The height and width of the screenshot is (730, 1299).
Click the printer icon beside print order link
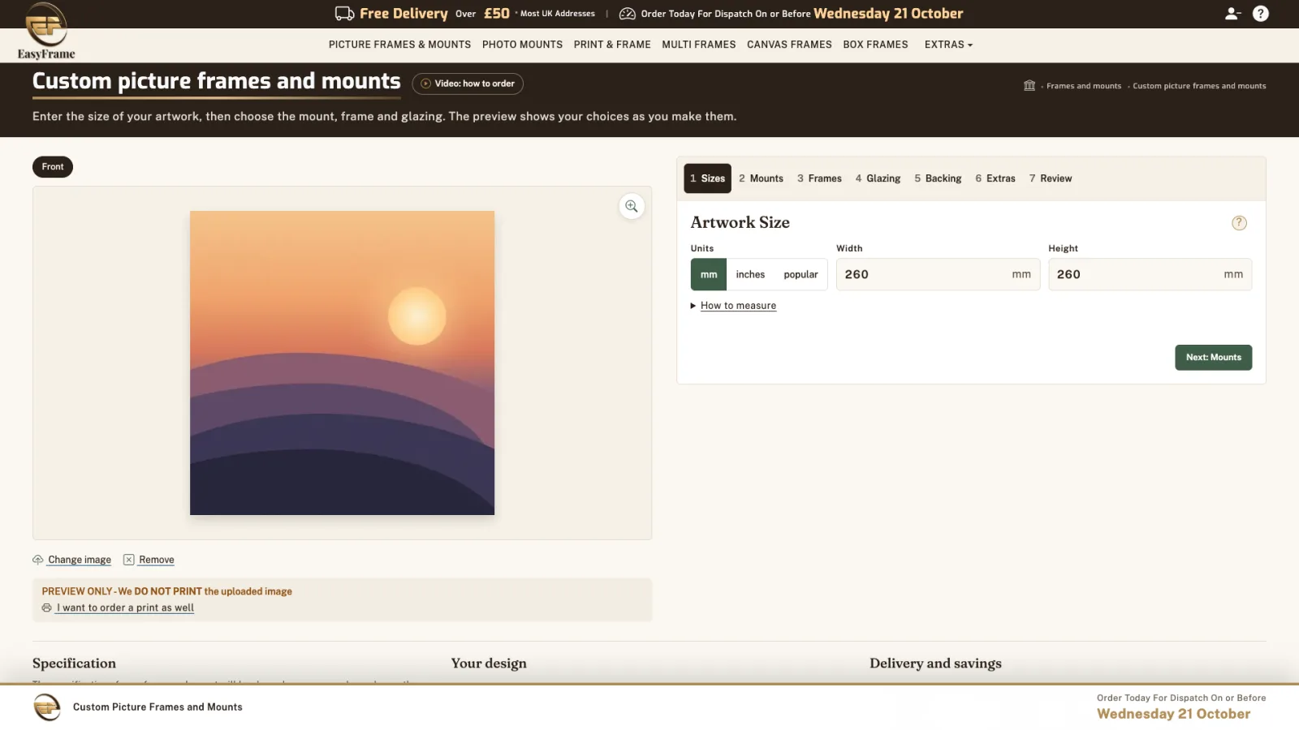pos(46,608)
